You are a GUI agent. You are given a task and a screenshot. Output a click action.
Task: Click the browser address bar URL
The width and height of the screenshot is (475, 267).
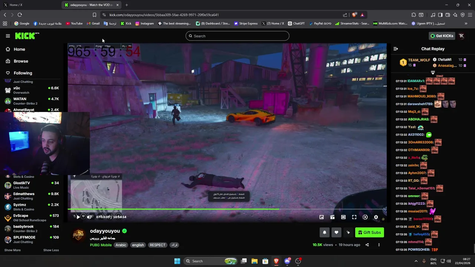(164, 15)
